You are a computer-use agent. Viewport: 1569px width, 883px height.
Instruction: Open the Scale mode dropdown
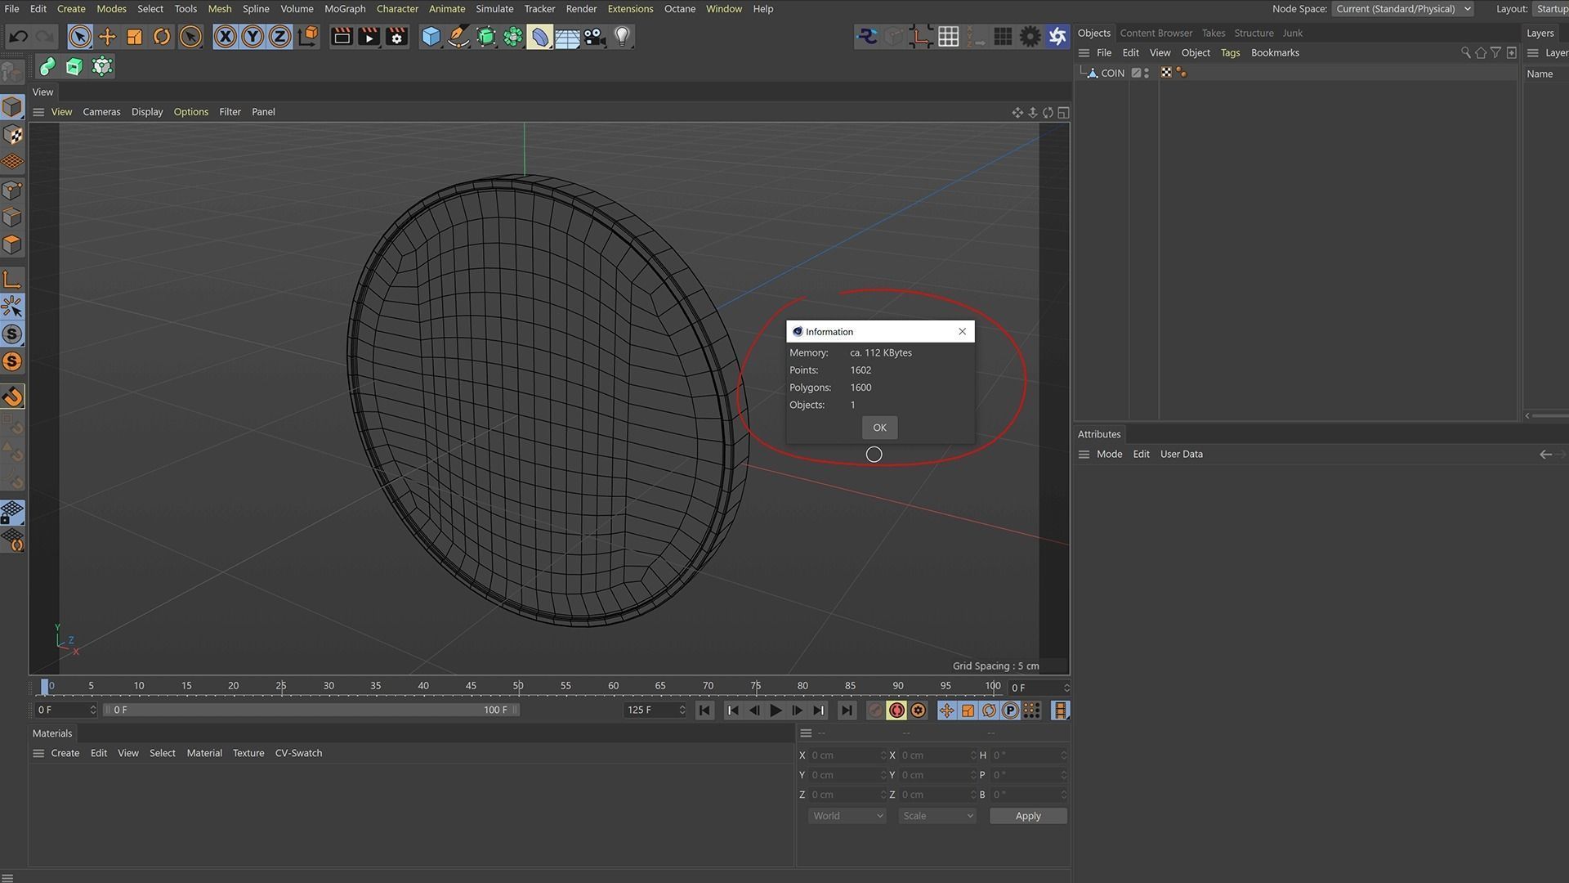coord(936,816)
